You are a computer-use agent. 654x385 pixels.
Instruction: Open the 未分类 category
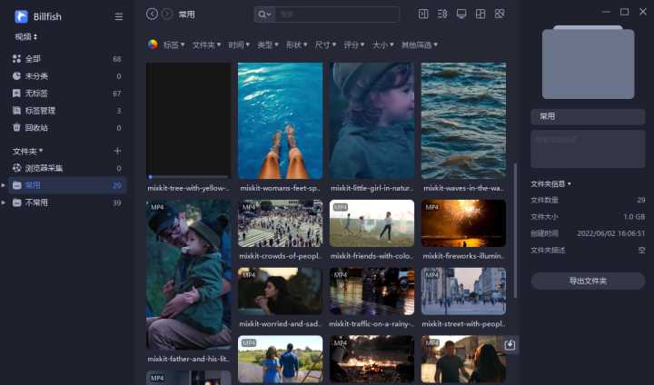(66, 76)
